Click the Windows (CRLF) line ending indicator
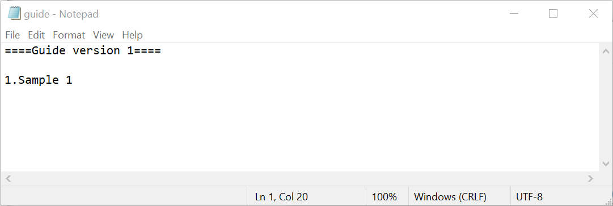The image size is (613, 206). (450, 196)
